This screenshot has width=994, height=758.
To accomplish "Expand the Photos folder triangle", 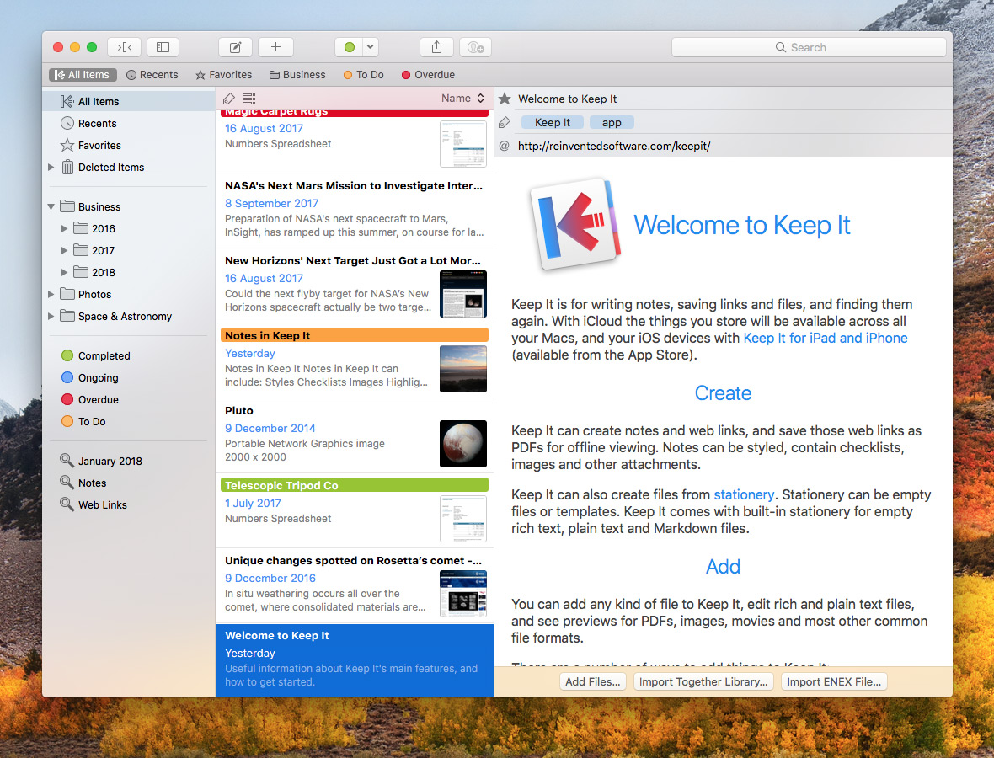I will click(51, 294).
